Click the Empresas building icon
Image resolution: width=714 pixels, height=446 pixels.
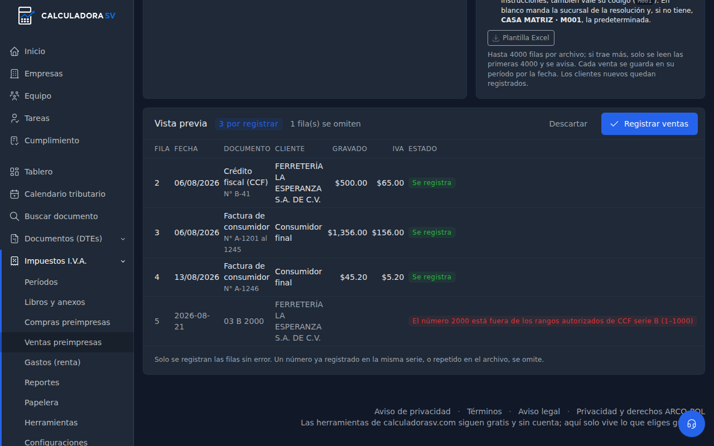point(15,74)
